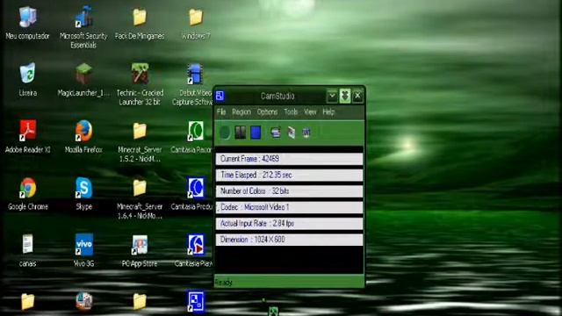Click the CamStudio Pause button
Screen dimensions: 562x316
coord(240,133)
